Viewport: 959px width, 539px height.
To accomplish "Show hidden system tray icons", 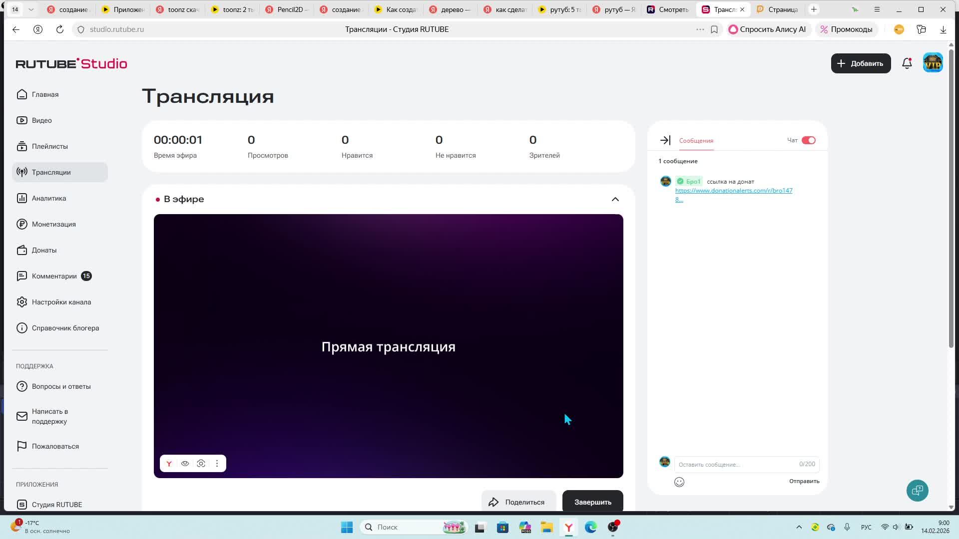I will click(799, 527).
